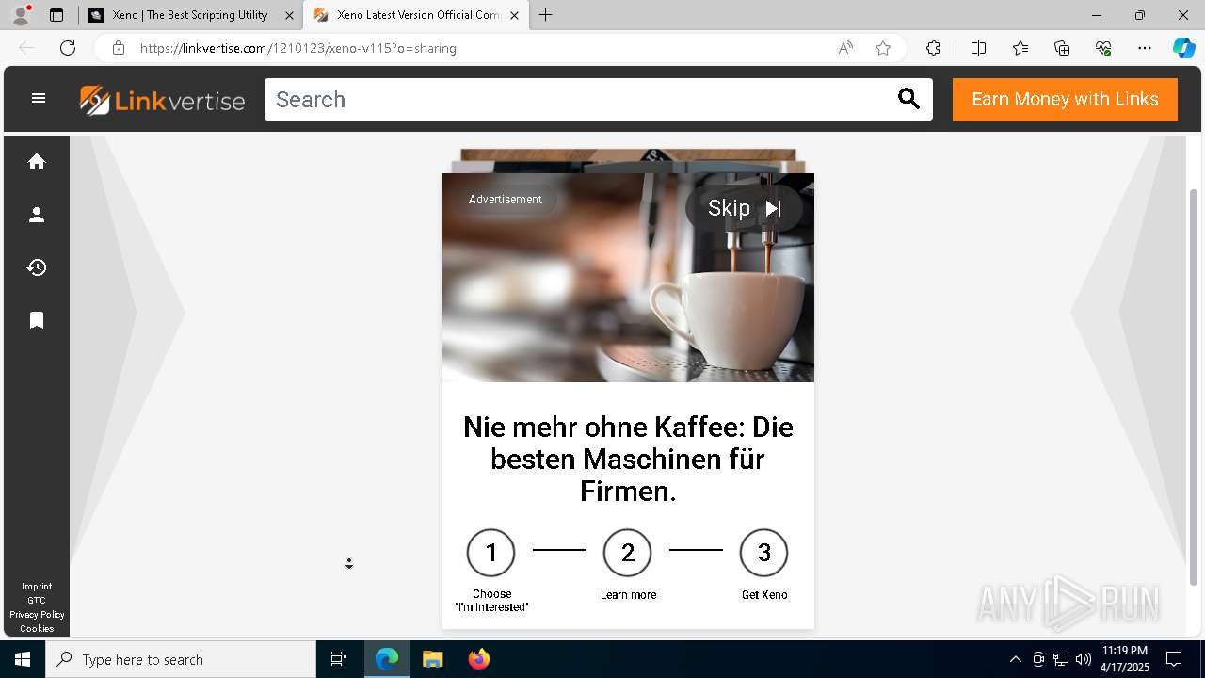Open the Linkvertise hamburger menu
This screenshot has width=1205, height=678.
[x=39, y=98]
